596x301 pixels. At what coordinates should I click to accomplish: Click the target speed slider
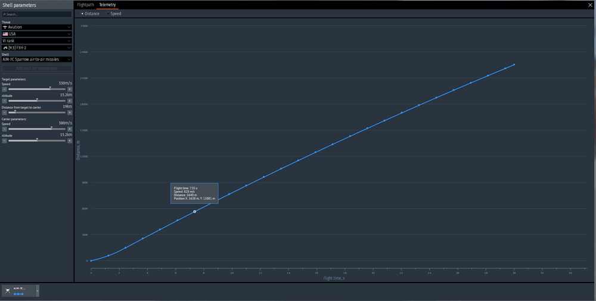tap(37, 89)
